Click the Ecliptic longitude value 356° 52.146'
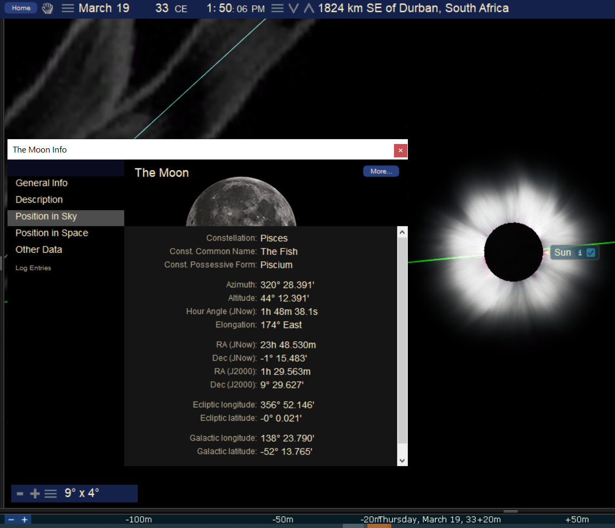This screenshot has width=615, height=528. (x=287, y=405)
